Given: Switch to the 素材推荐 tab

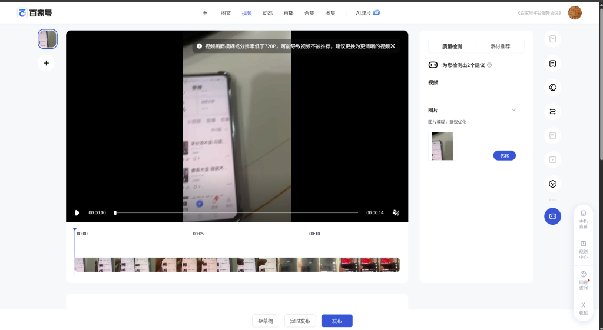Looking at the screenshot, I should point(500,46).
